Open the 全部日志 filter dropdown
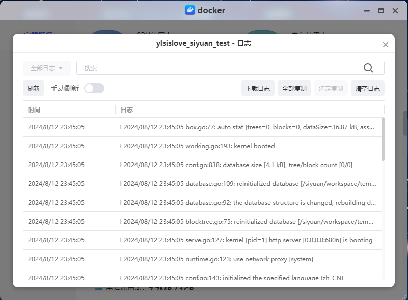 click(47, 68)
